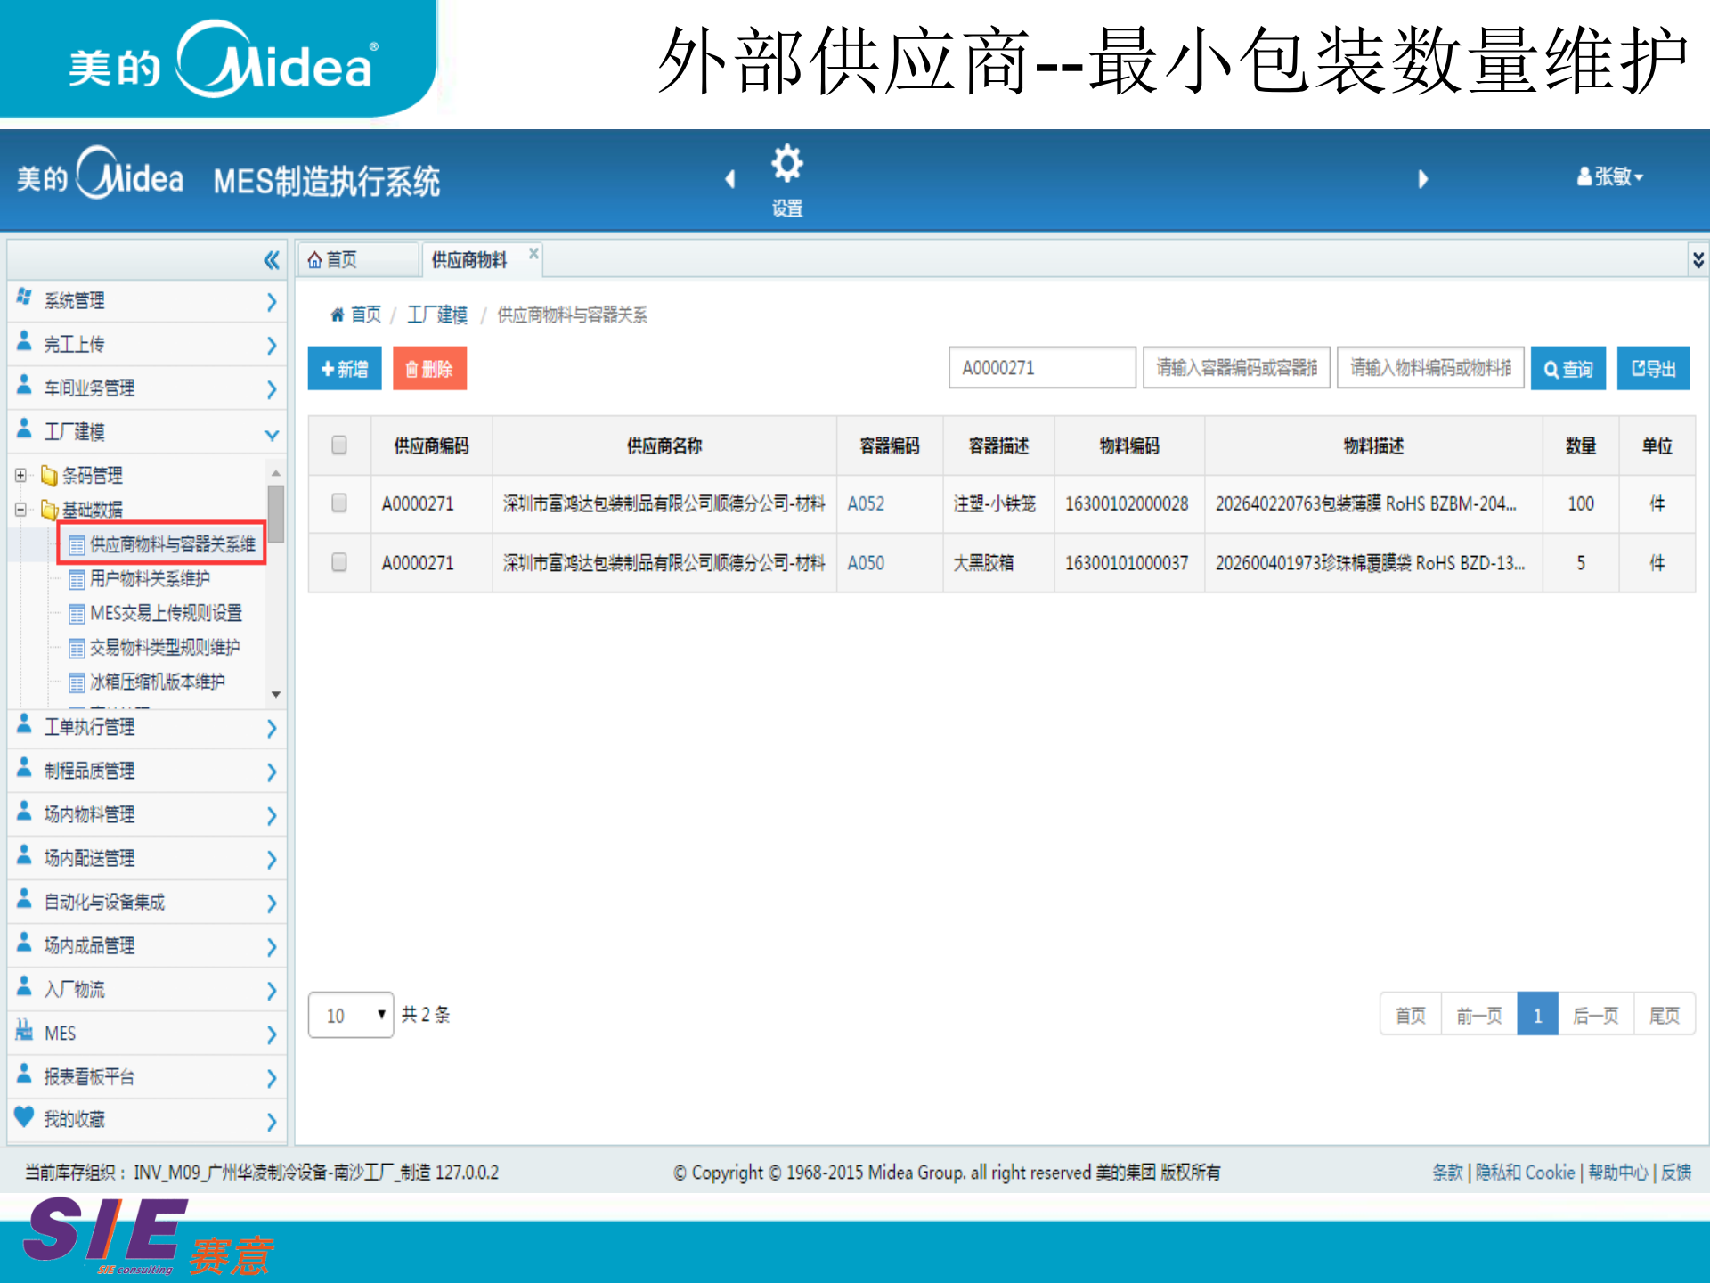This screenshot has height=1283, width=1710.
Task: Collapse the sidebar using the « icon
Action: pyautogui.click(x=270, y=259)
